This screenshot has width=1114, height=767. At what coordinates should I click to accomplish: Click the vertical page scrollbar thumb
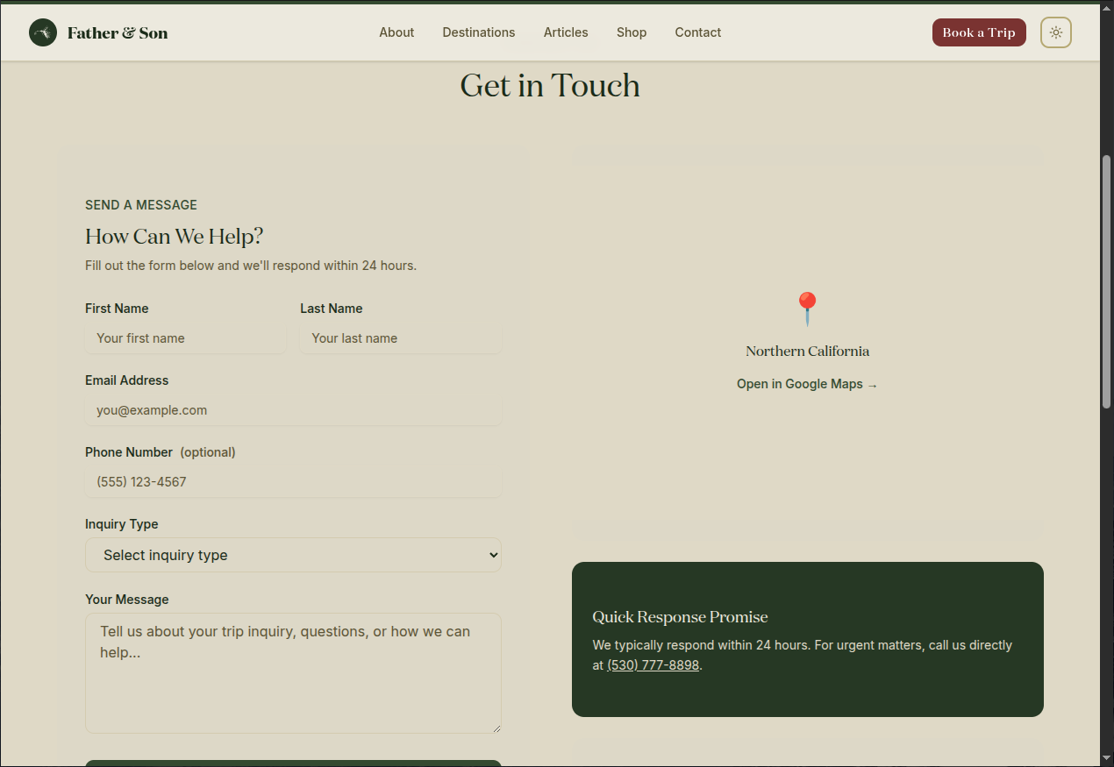point(1106,281)
